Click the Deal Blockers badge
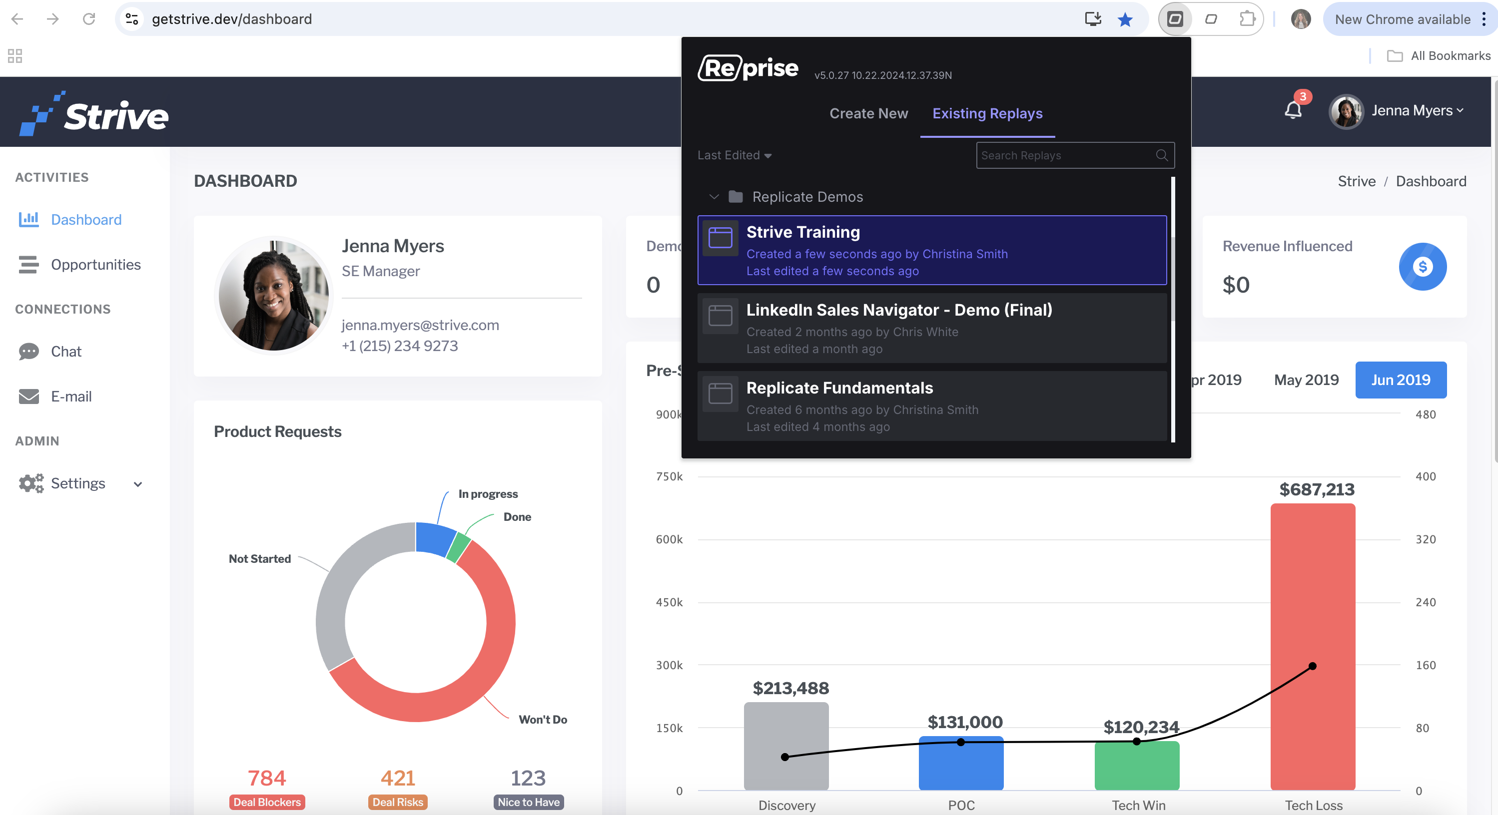The image size is (1498, 815). pyautogui.click(x=267, y=802)
